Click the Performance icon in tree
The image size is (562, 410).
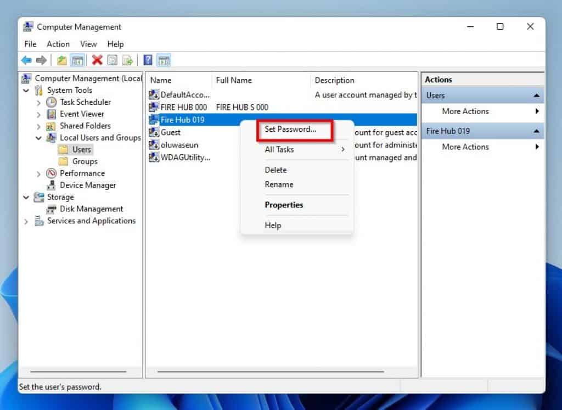tap(51, 173)
